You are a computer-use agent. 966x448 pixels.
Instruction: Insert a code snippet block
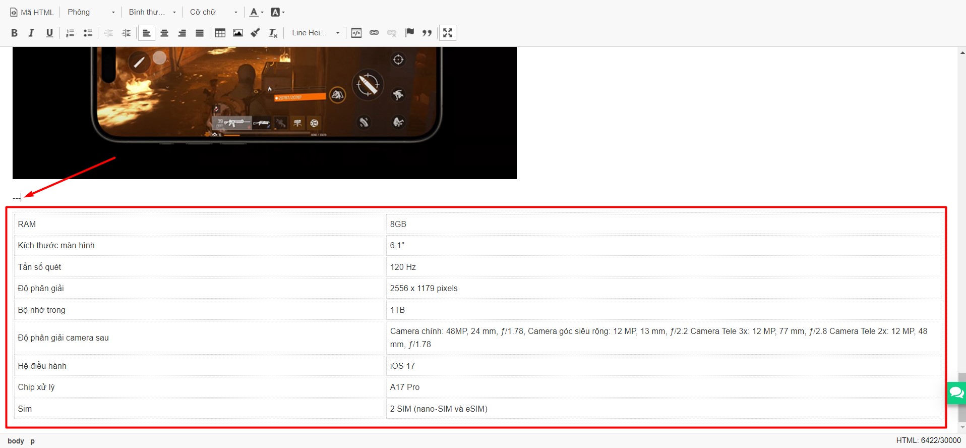coord(356,33)
